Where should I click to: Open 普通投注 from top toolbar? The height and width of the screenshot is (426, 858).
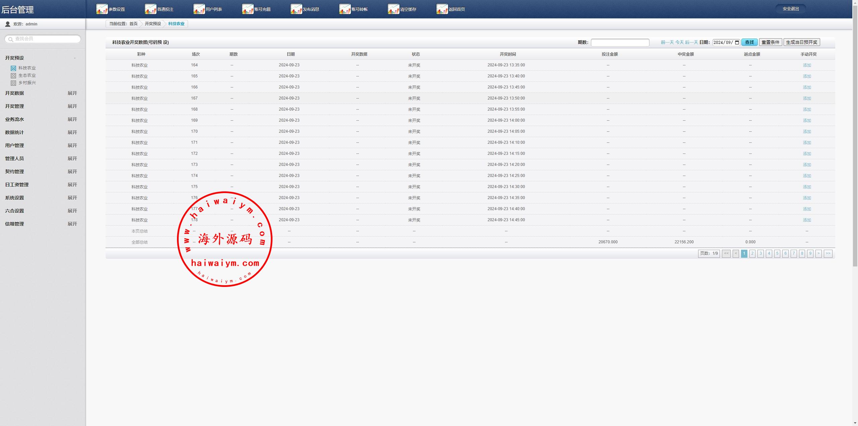[x=150, y=9]
